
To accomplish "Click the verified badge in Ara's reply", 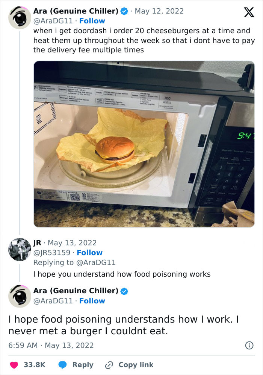I will click(x=124, y=291).
